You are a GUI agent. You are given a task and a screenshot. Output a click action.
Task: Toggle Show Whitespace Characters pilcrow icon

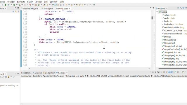click(63, 5)
